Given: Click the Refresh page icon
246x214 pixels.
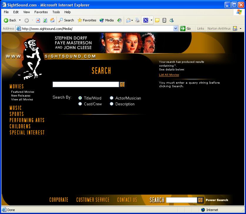Looking at the screenshot, I should point(45,20).
